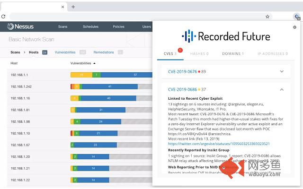This screenshot has height=189, width=303.
Task: Click blue segment 40 for 192.168.1.16
Action: (x=108, y=98)
